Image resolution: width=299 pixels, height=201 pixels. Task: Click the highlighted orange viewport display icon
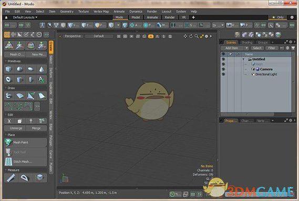point(151,36)
